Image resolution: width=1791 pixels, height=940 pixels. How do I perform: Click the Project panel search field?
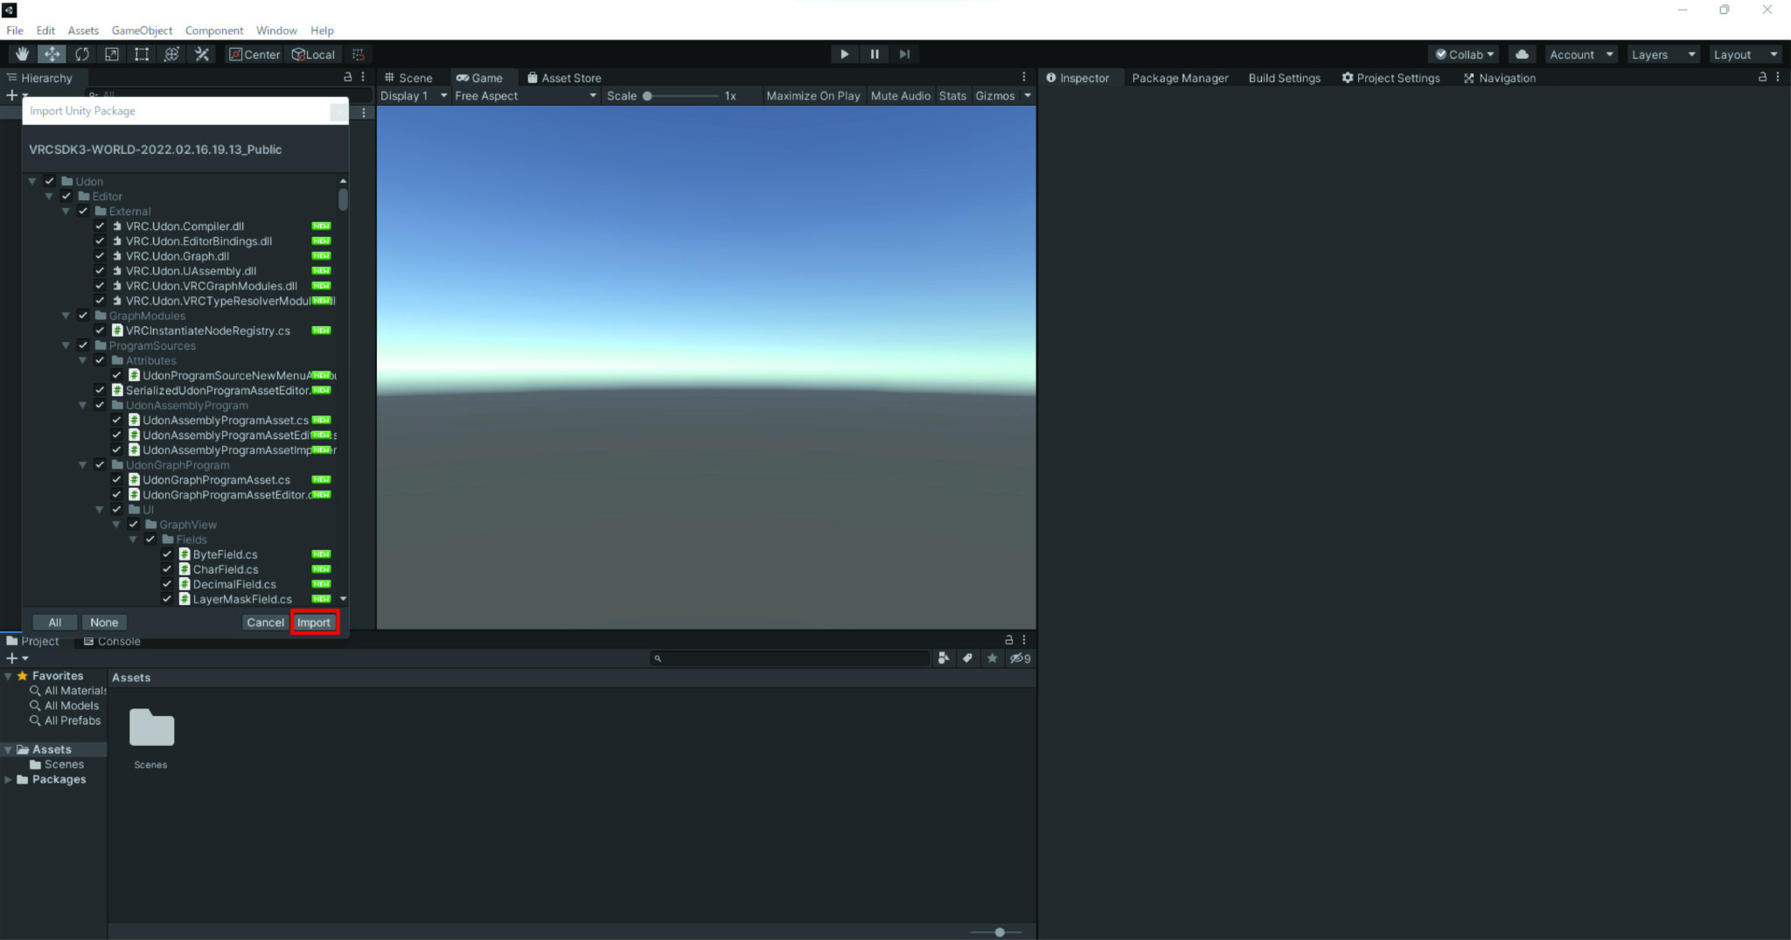789,658
